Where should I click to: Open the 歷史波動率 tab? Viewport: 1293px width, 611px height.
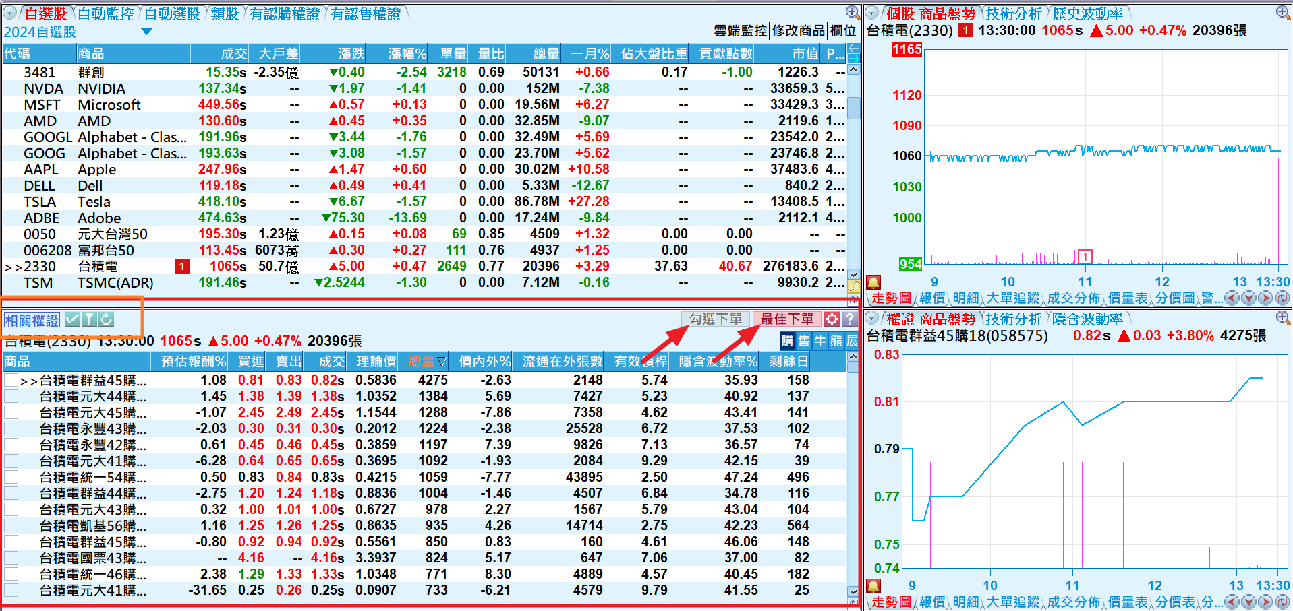click(1087, 14)
